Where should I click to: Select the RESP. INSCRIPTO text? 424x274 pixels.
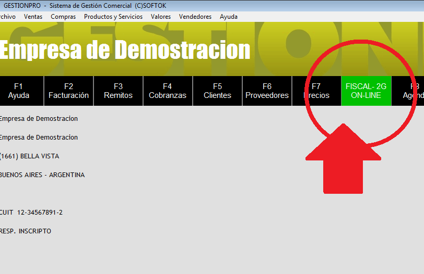(26, 231)
